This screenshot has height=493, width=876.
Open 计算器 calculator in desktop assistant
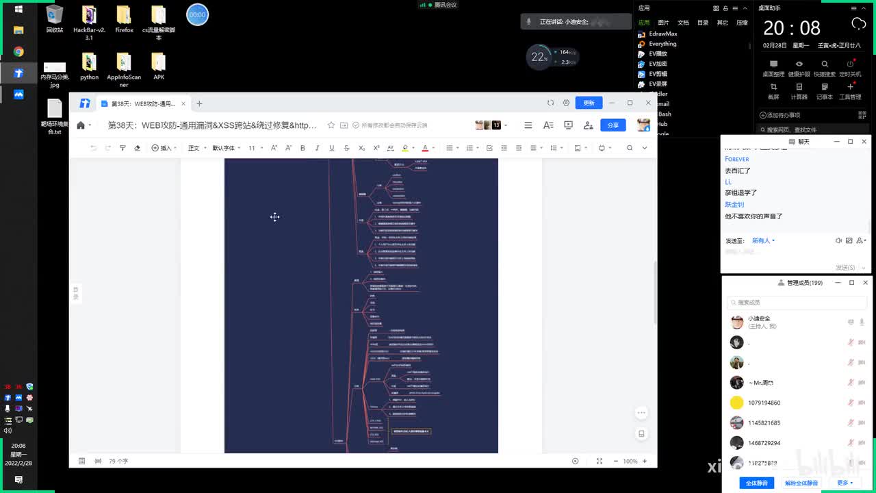click(799, 90)
